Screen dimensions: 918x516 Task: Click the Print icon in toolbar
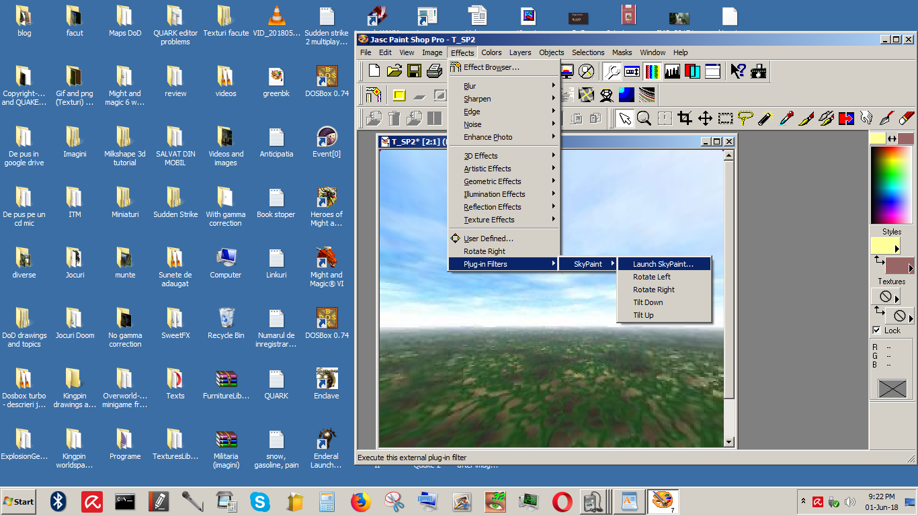(435, 71)
